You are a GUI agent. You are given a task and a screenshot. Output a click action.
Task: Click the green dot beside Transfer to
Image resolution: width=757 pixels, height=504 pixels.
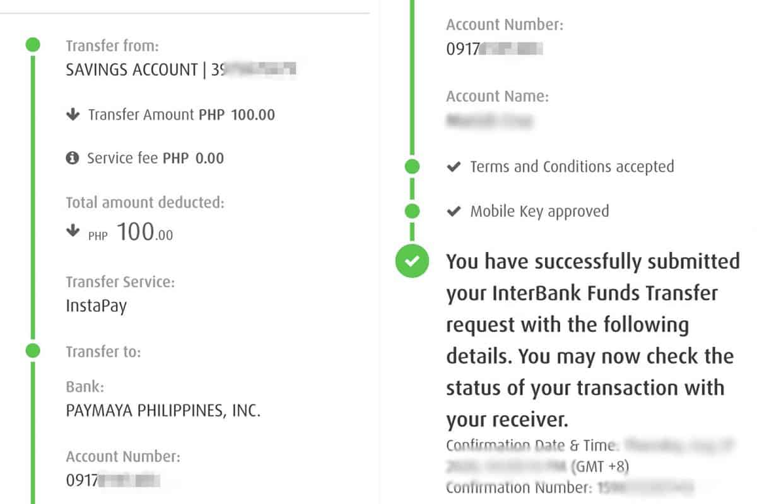pyautogui.click(x=33, y=350)
